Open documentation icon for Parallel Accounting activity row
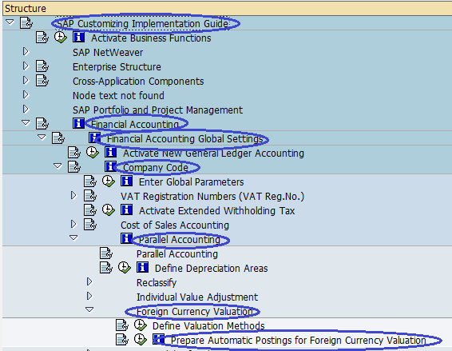This screenshot has height=351, width=452. point(106,253)
